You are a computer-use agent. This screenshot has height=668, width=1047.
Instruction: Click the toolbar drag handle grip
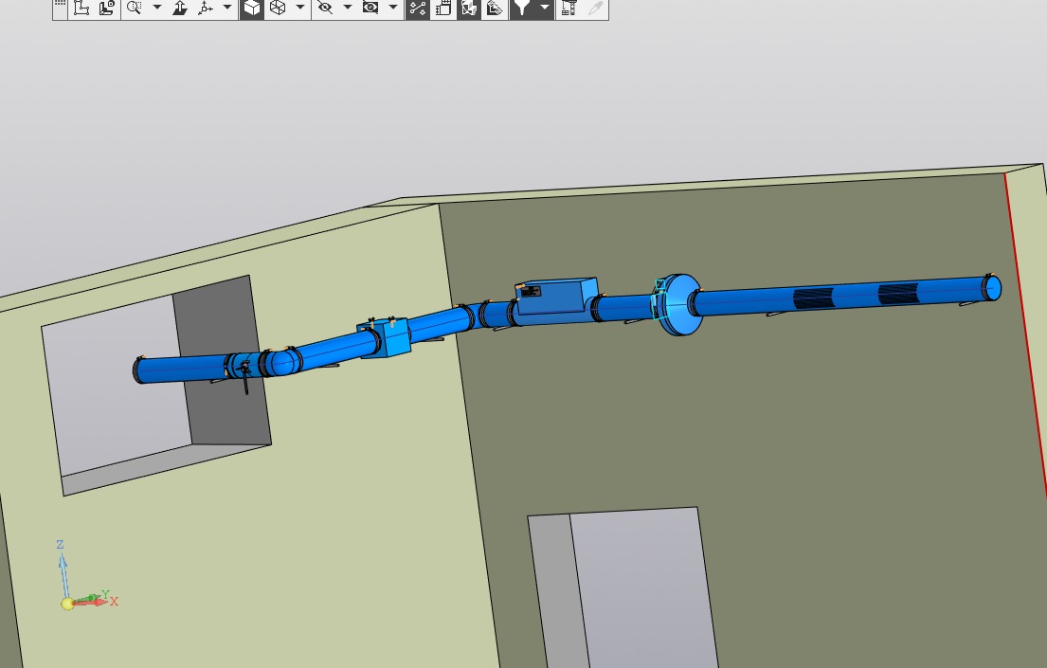point(60,6)
